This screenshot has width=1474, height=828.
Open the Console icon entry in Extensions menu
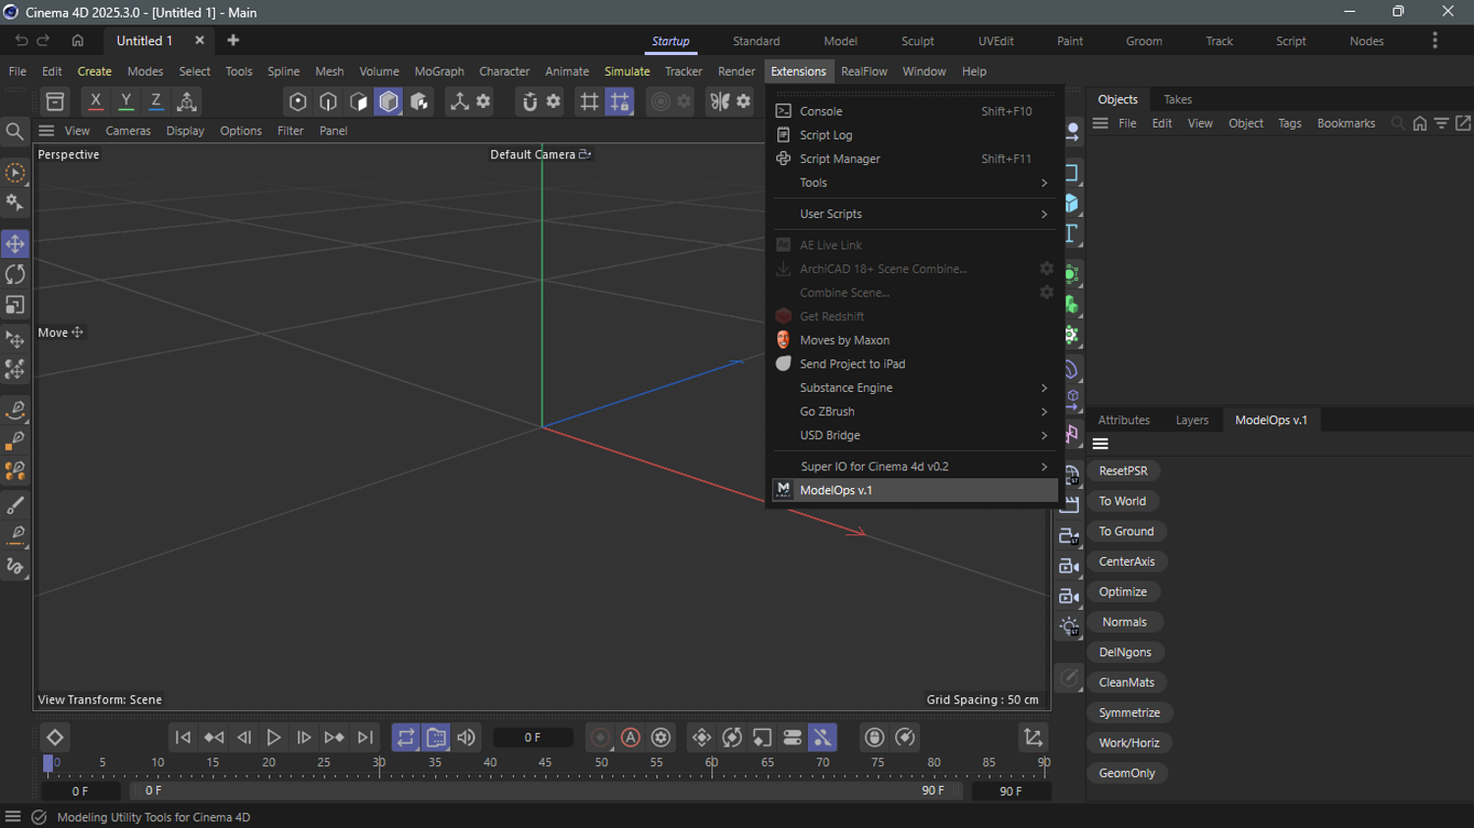783,111
